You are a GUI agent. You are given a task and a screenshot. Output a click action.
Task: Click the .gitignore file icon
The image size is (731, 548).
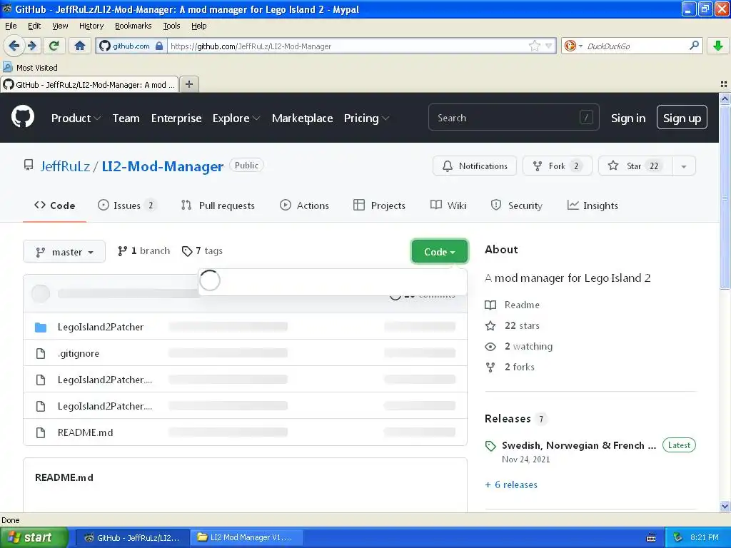coord(41,354)
